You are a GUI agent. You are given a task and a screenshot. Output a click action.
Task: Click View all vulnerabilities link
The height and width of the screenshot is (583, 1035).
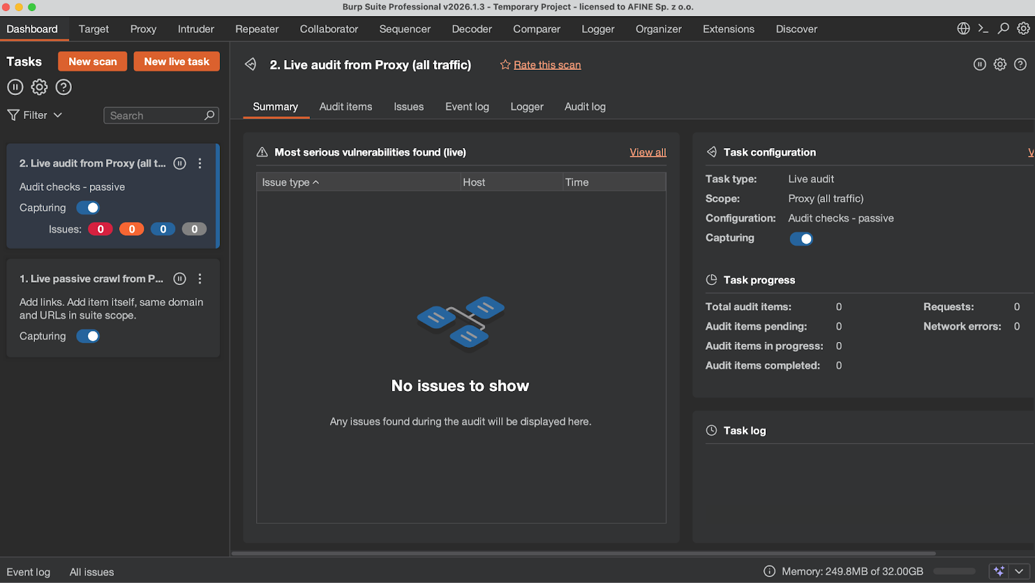pos(648,152)
